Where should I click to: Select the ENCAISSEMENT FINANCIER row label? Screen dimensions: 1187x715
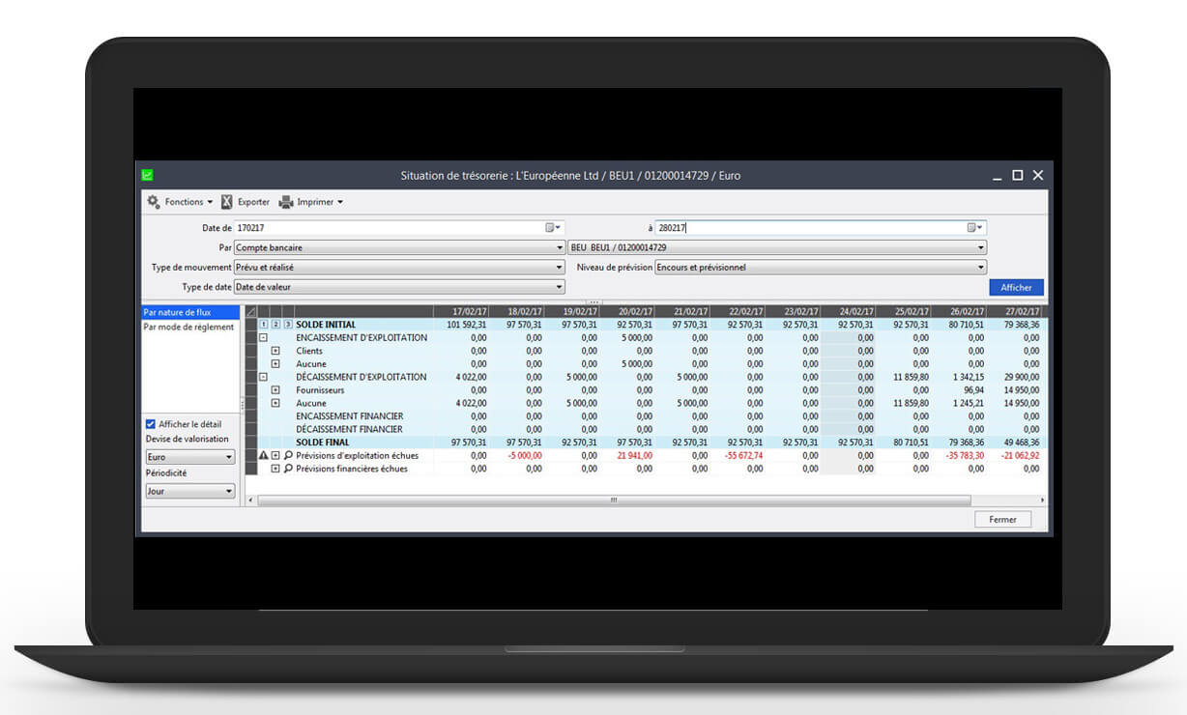pyautogui.click(x=350, y=416)
